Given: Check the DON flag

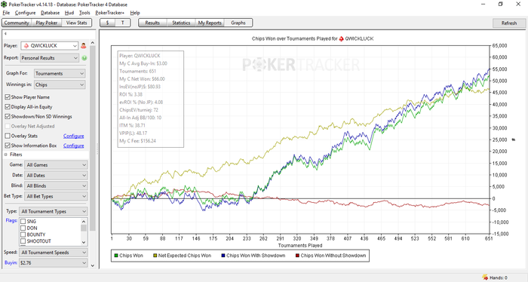Looking at the screenshot, I should 23,228.
